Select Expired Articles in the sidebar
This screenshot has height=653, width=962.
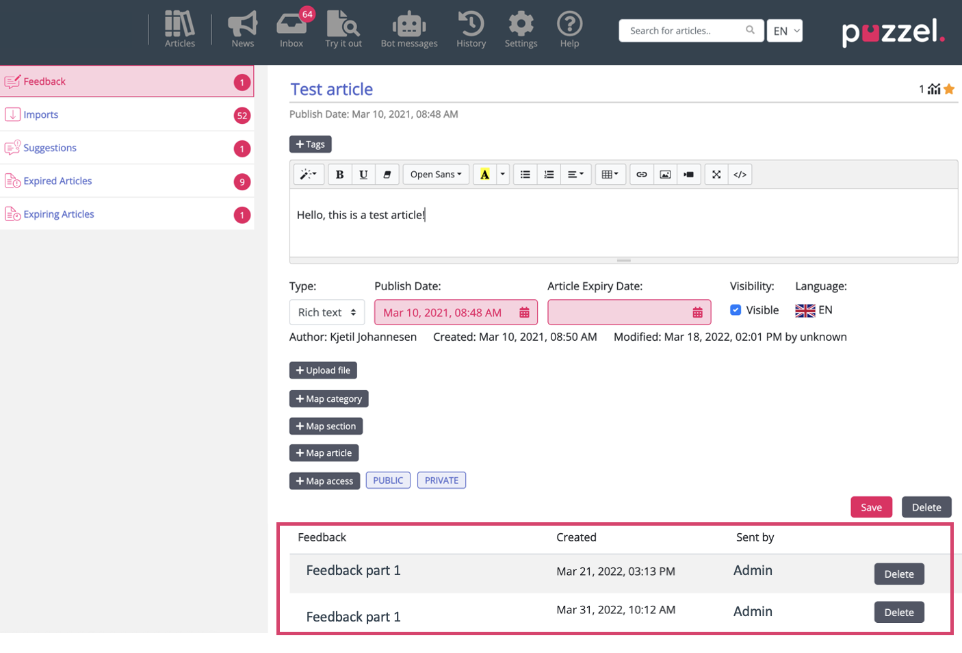click(x=57, y=181)
